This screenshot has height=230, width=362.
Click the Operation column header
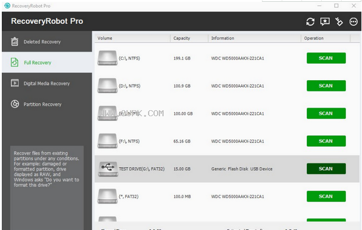click(x=326, y=38)
